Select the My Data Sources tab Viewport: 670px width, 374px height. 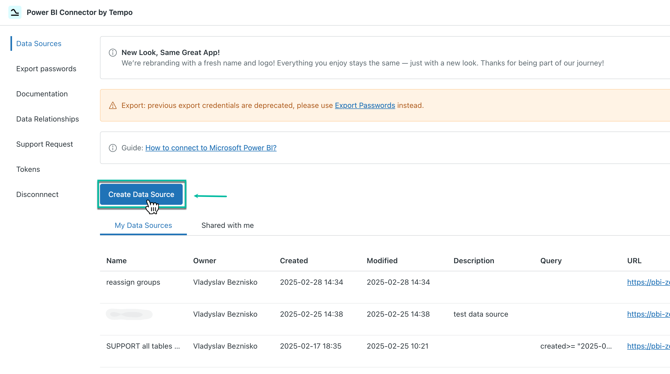(143, 225)
